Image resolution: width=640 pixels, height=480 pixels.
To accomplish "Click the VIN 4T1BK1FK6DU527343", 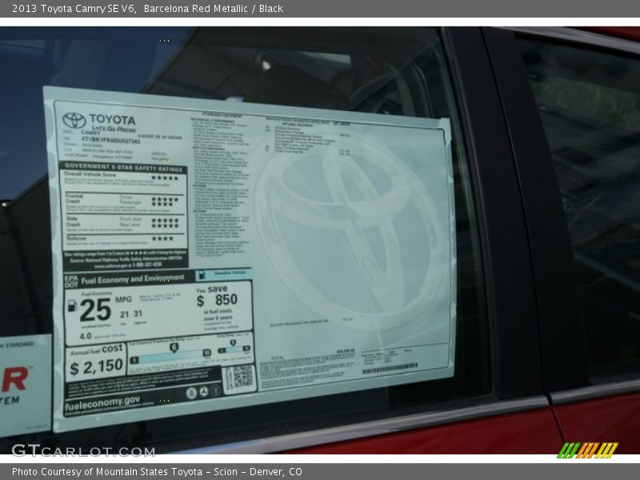I will [110, 140].
